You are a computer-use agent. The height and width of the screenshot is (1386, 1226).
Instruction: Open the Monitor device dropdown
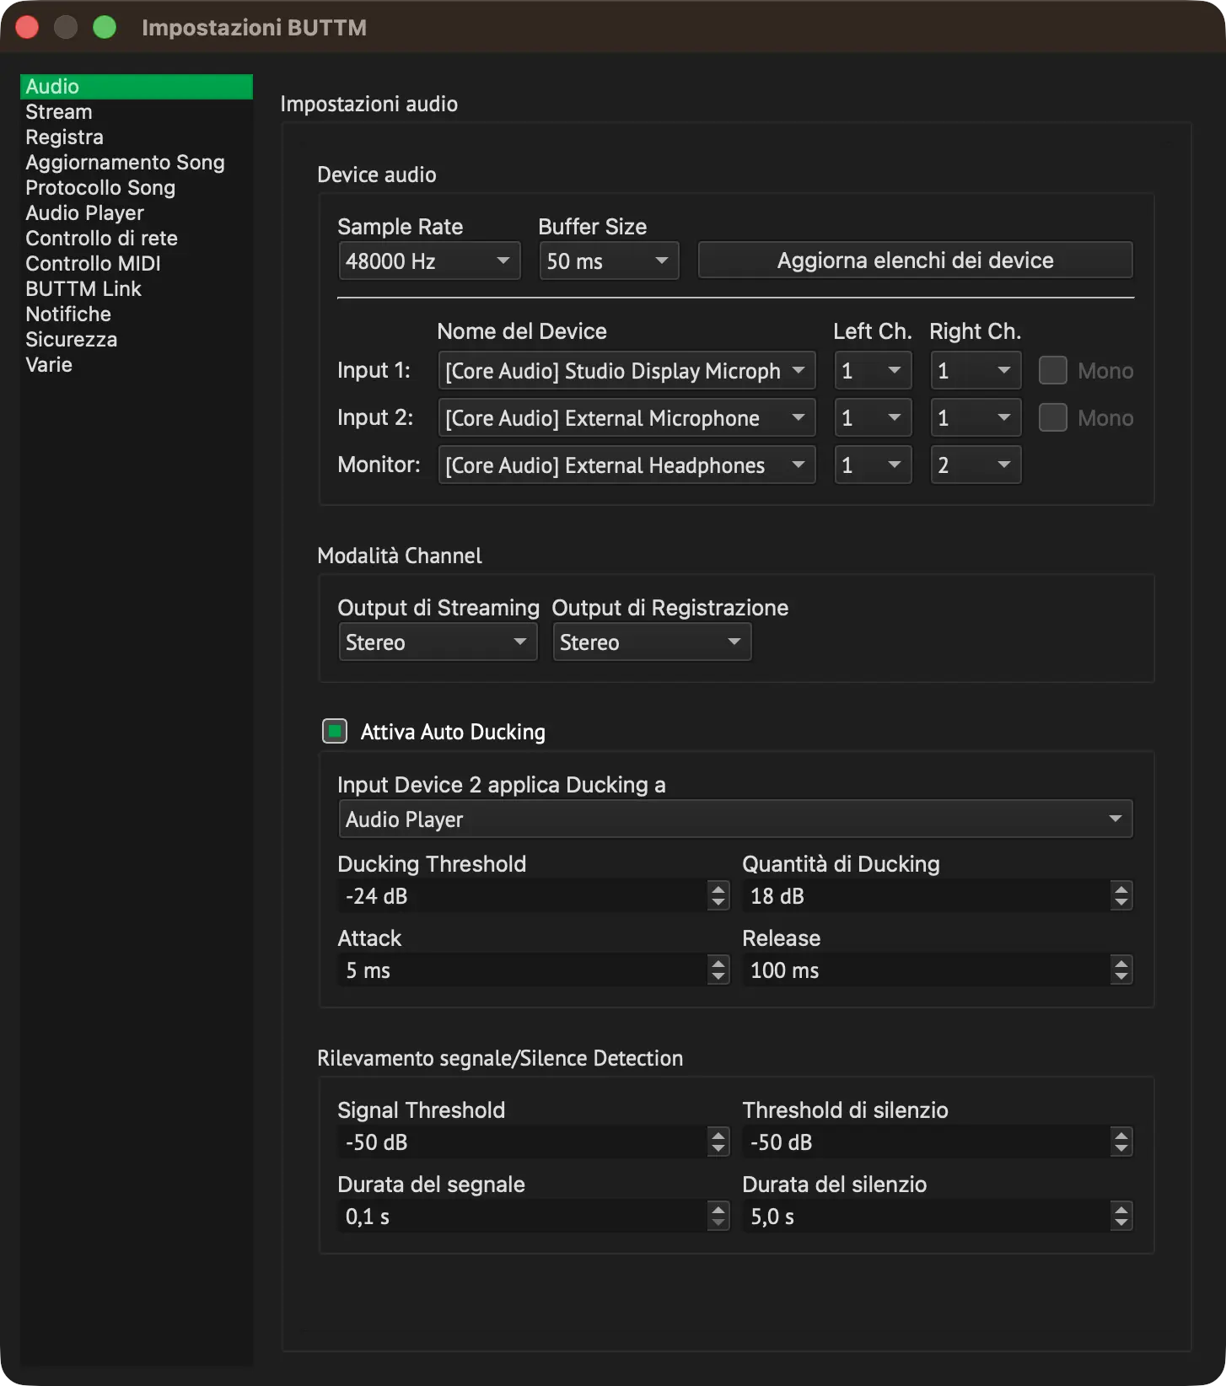626,465
